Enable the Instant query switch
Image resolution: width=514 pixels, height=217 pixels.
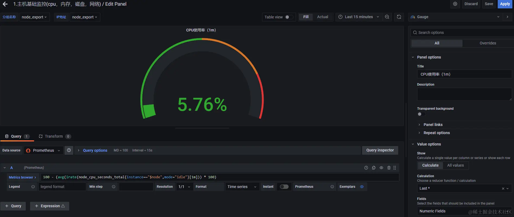pyautogui.click(x=284, y=187)
